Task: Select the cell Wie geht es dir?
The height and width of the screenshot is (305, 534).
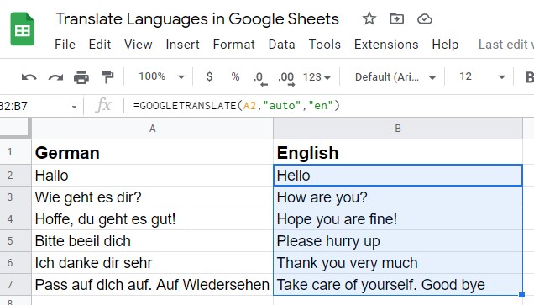Action: pyautogui.click(x=152, y=197)
